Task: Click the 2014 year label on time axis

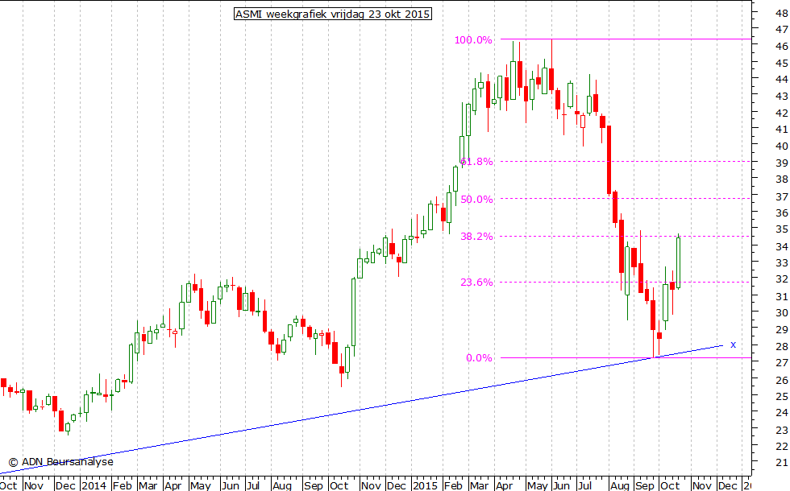Action: pos(94,485)
